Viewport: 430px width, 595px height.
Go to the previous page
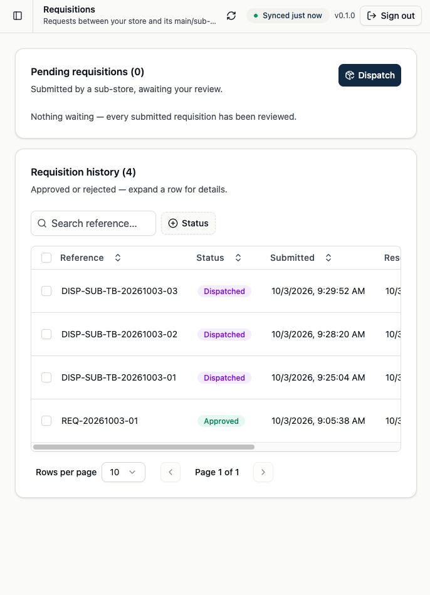click(170, 472)
